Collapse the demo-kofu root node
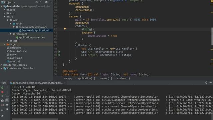Image resolution: width=213 pixels, height=120 pixels. click(1, 6)
